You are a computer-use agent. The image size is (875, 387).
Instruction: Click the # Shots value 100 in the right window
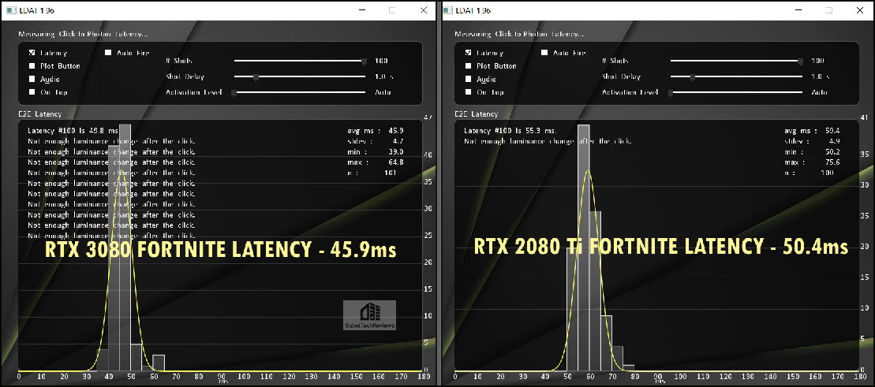pos(818,61)
